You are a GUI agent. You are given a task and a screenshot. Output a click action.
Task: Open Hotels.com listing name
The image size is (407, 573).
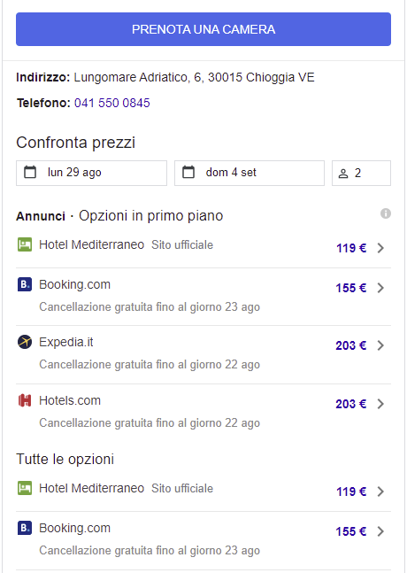pyautogui.click(x=70, y=400)
